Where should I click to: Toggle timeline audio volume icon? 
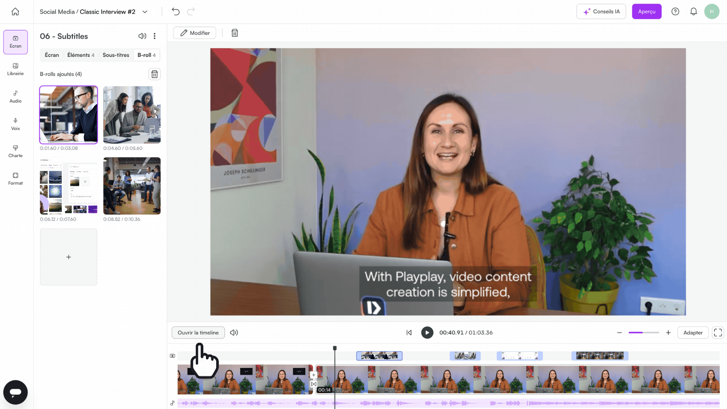234,333
